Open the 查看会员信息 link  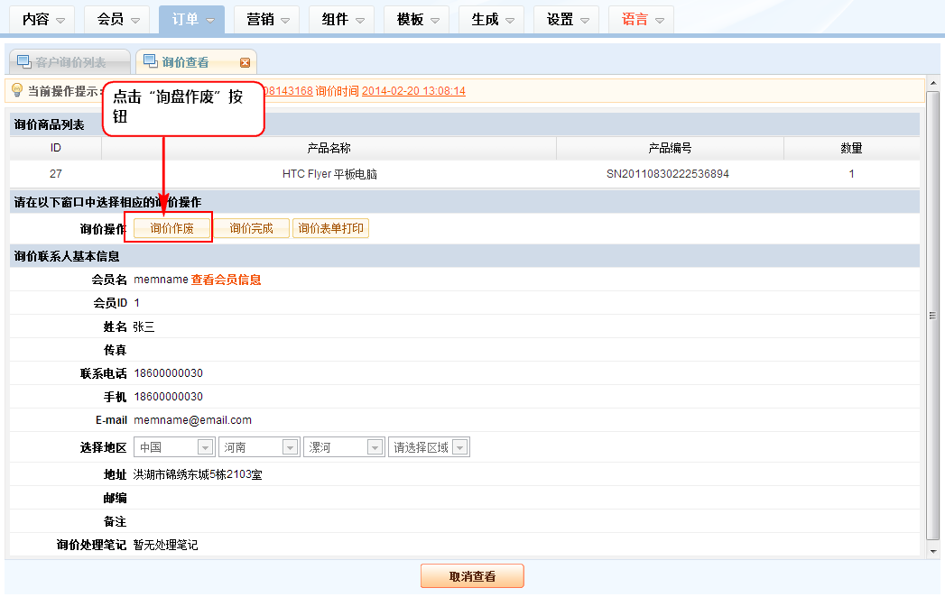[226, 280]
